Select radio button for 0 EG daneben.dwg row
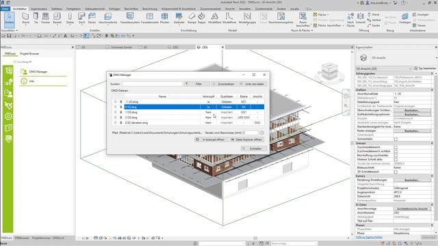 (x=115, y=123)
